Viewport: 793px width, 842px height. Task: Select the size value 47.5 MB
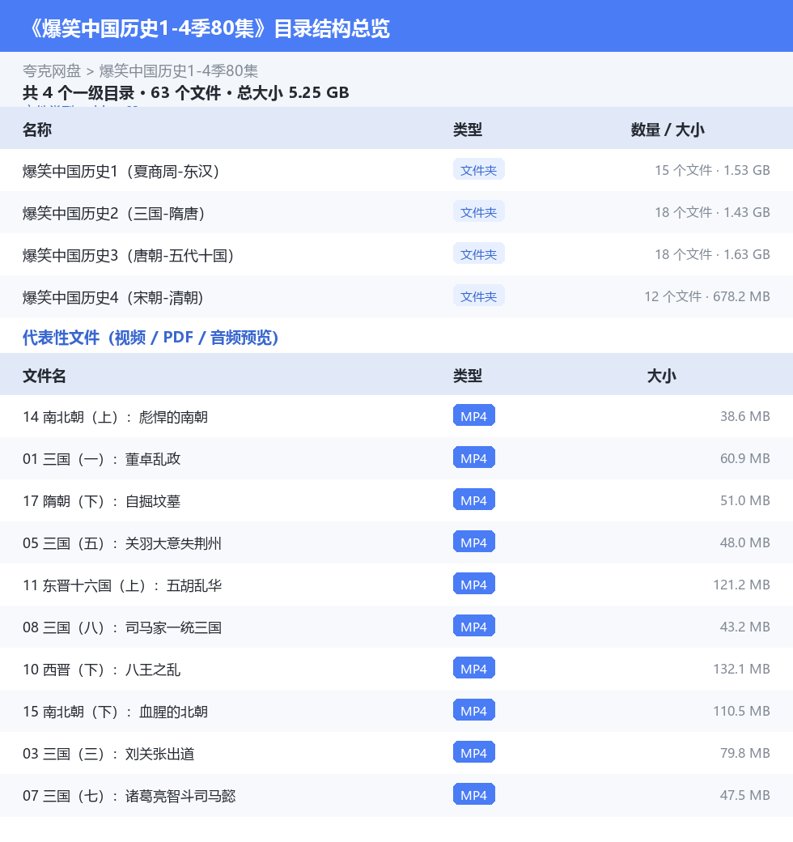point(744,795)
